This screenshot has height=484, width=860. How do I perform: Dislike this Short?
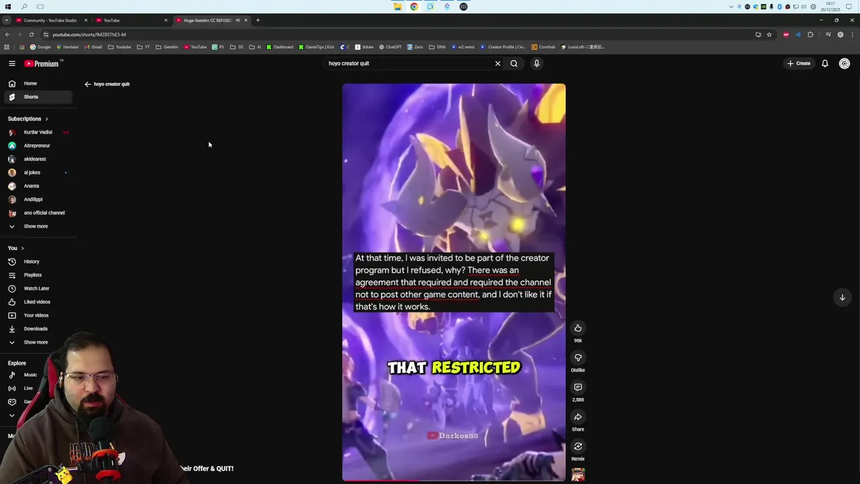tap(578, 358)
